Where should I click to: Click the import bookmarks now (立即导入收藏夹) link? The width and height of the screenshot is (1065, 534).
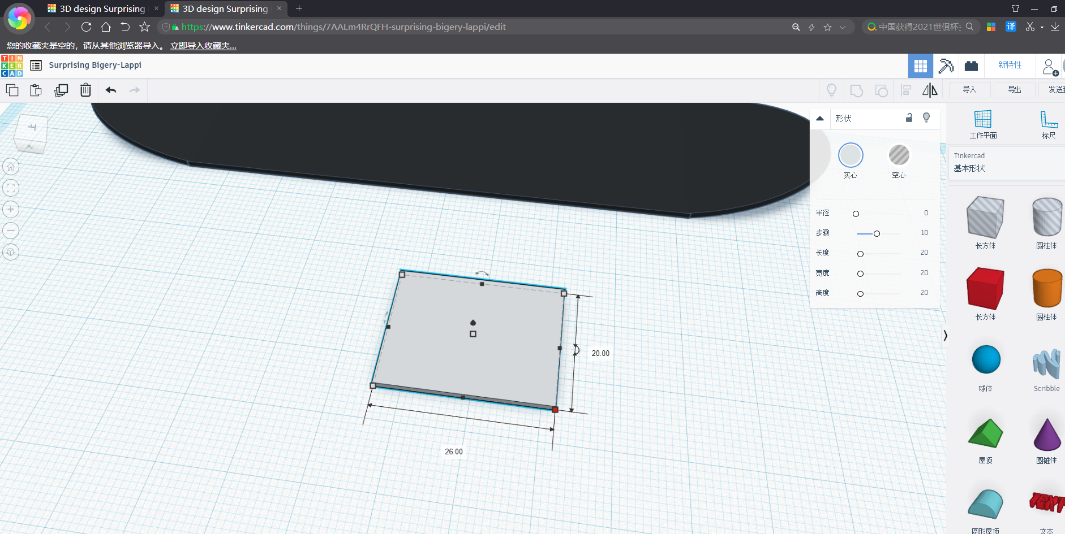[x=203, y=46]
